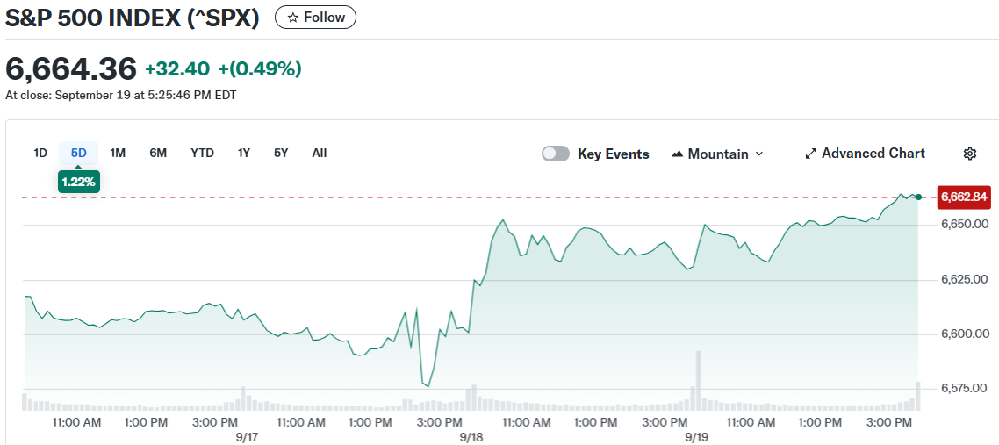Click the Follow star button
Image resolution: width=999 pixels, height=445 pixels.
[315, 18]
